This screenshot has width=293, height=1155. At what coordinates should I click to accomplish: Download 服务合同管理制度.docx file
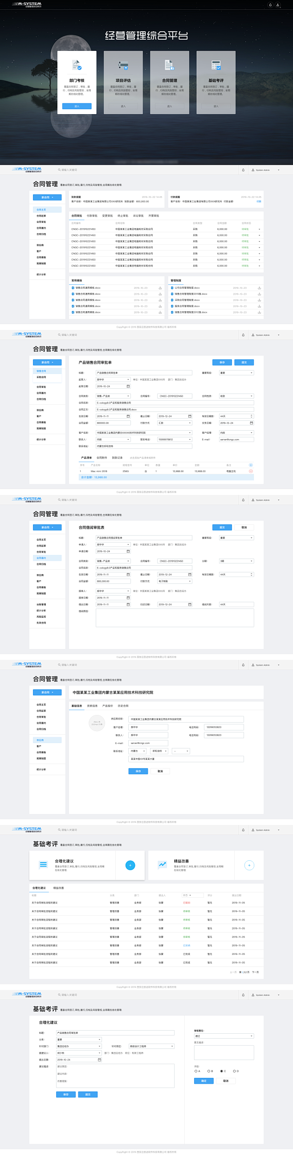tap(260, 306)
